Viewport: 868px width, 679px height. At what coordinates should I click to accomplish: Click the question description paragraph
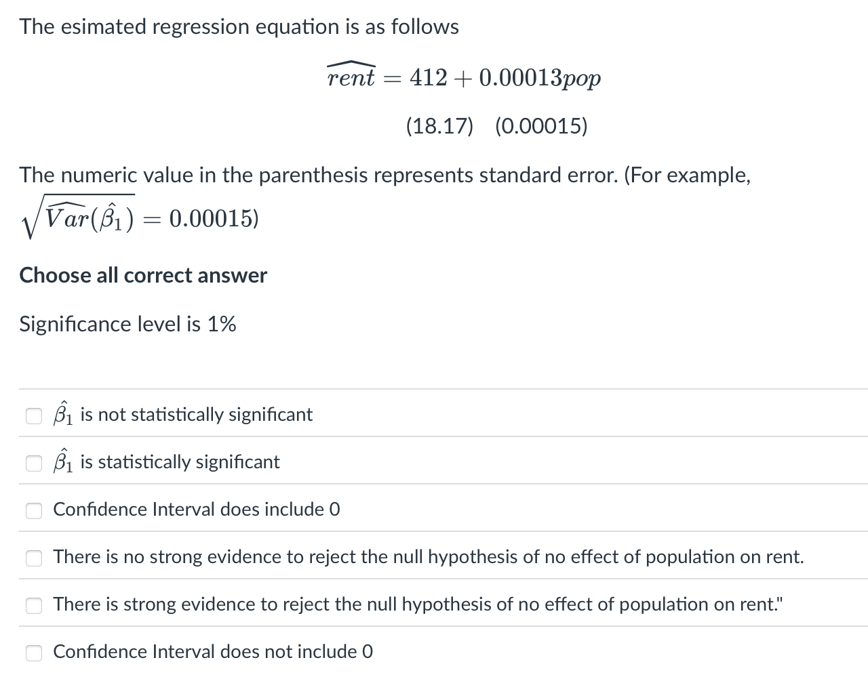384,174
